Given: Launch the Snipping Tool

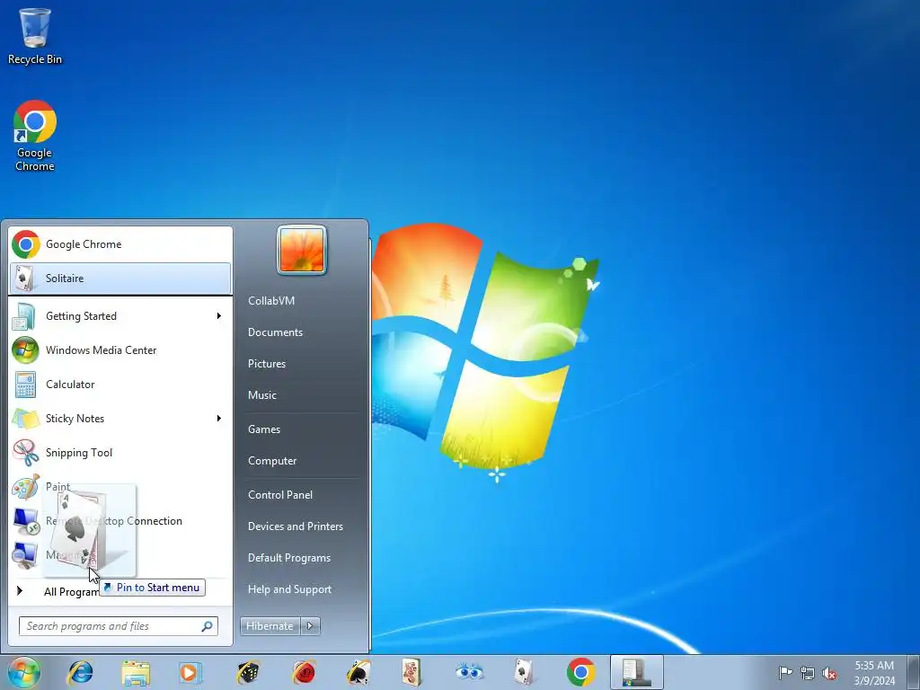Looking at the screenshot, I should click(119, 453).
